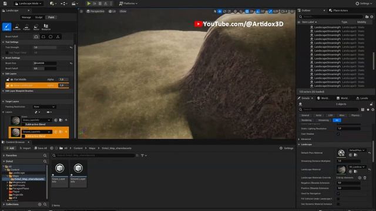The image size is (376, 211).
Task: Click Import button in Content Browser
Action: tap(25, 148)
